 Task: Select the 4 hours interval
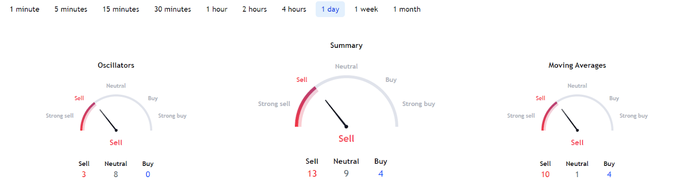[294, 9]
